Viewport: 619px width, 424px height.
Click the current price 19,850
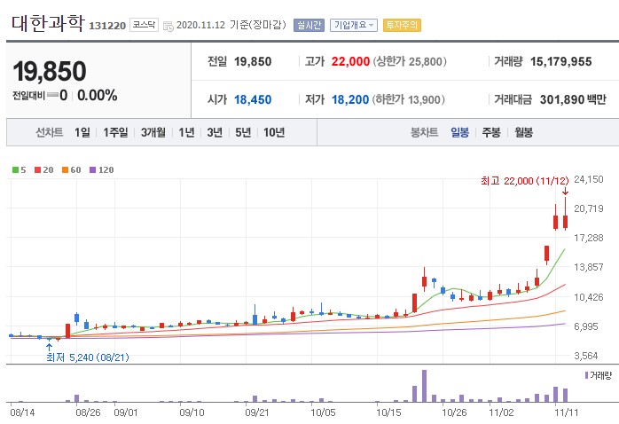click(50, 71)
